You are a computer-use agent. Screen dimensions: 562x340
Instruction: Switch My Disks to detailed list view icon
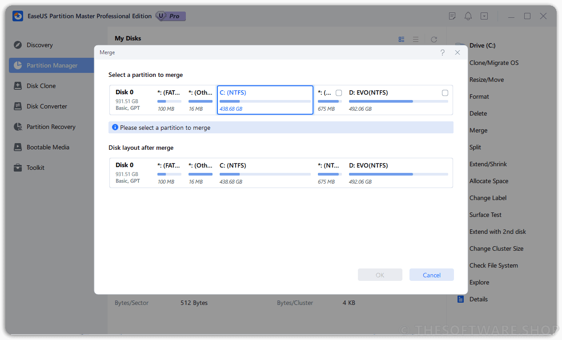(x=401, y=39)
